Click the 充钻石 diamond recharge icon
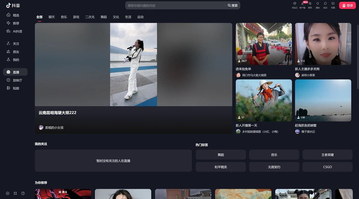Image resolution: width=359 pixels, height=199 pixels. click(x=295, y=4)
